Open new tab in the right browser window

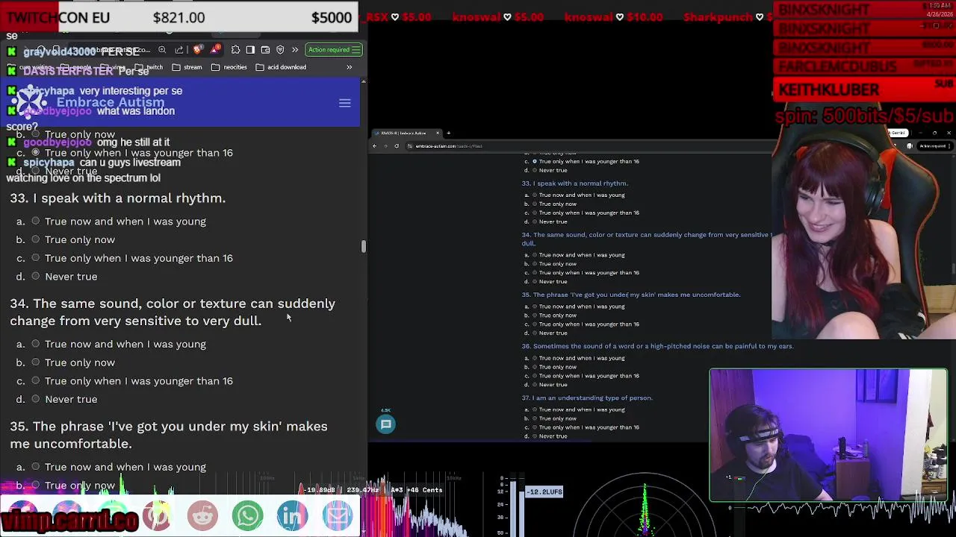(448, 133)
